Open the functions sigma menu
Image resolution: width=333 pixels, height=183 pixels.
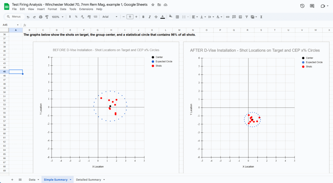point(261,17)
